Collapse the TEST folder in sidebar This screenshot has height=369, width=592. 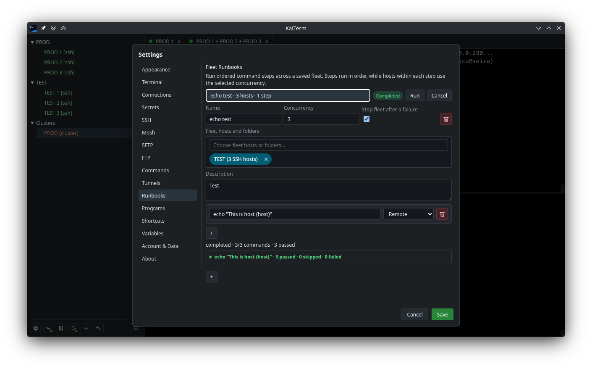(32, 83)
